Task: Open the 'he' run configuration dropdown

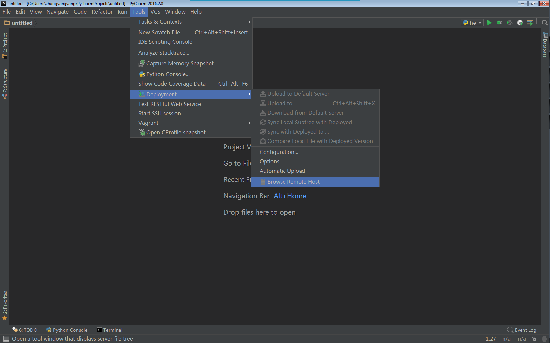Action: click(x=472, y=23)
